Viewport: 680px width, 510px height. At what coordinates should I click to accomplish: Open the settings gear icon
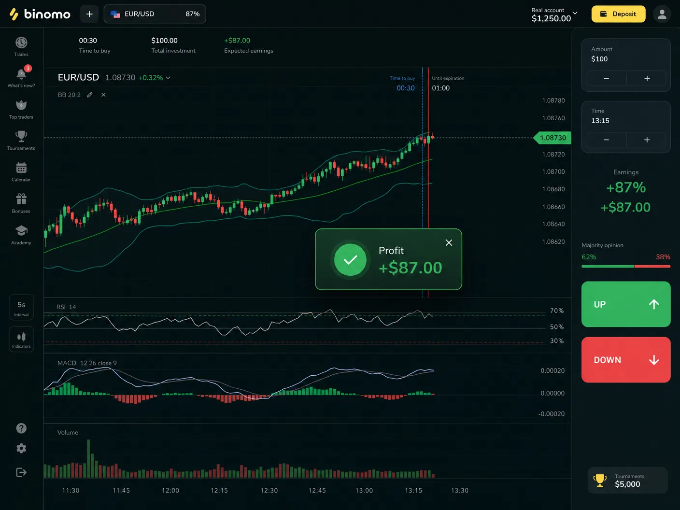21,448
